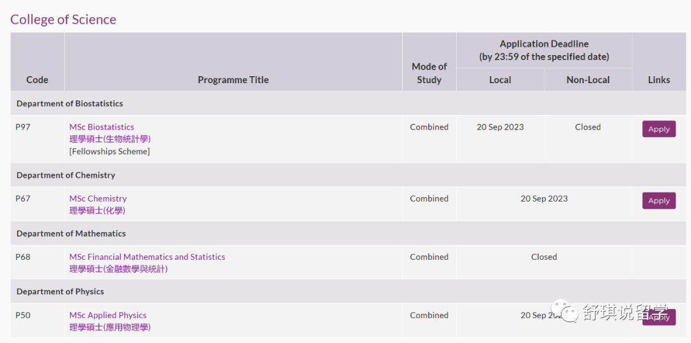
Task: Open the MSc Biostatistics programme link
Action: tap(102, 127)
